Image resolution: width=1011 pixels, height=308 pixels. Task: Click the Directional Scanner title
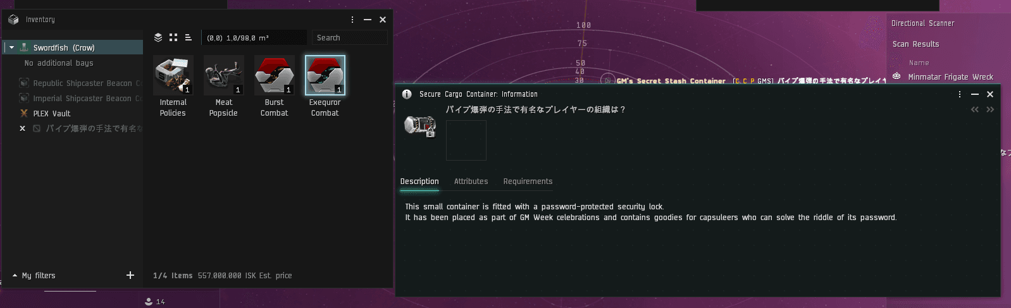tap(922, 23)
